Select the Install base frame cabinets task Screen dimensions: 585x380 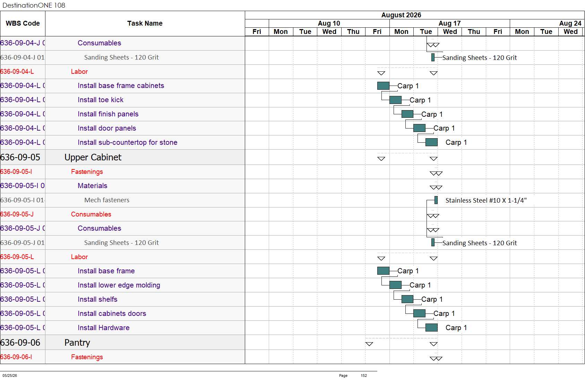(121, 86)
